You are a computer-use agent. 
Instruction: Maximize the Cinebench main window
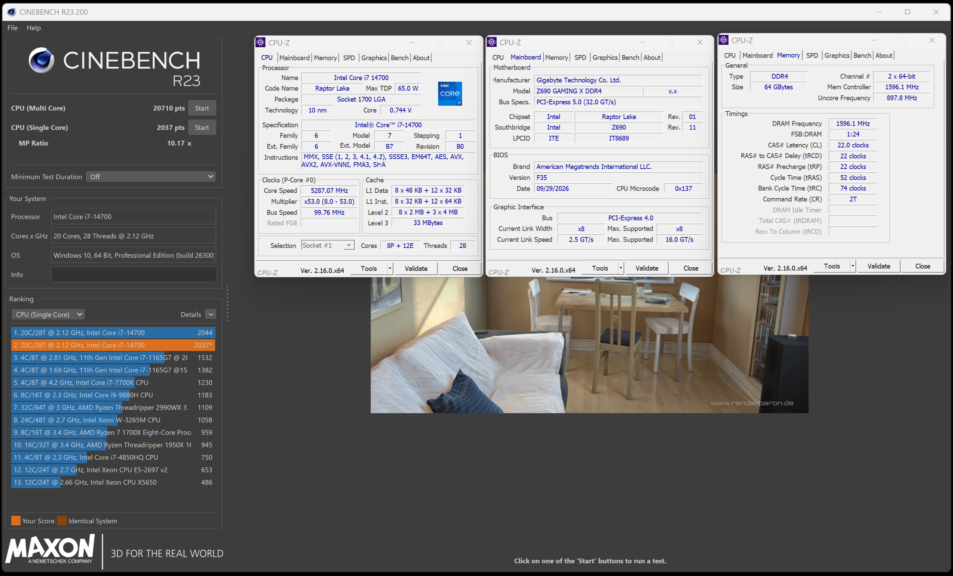tap(908, 12)
